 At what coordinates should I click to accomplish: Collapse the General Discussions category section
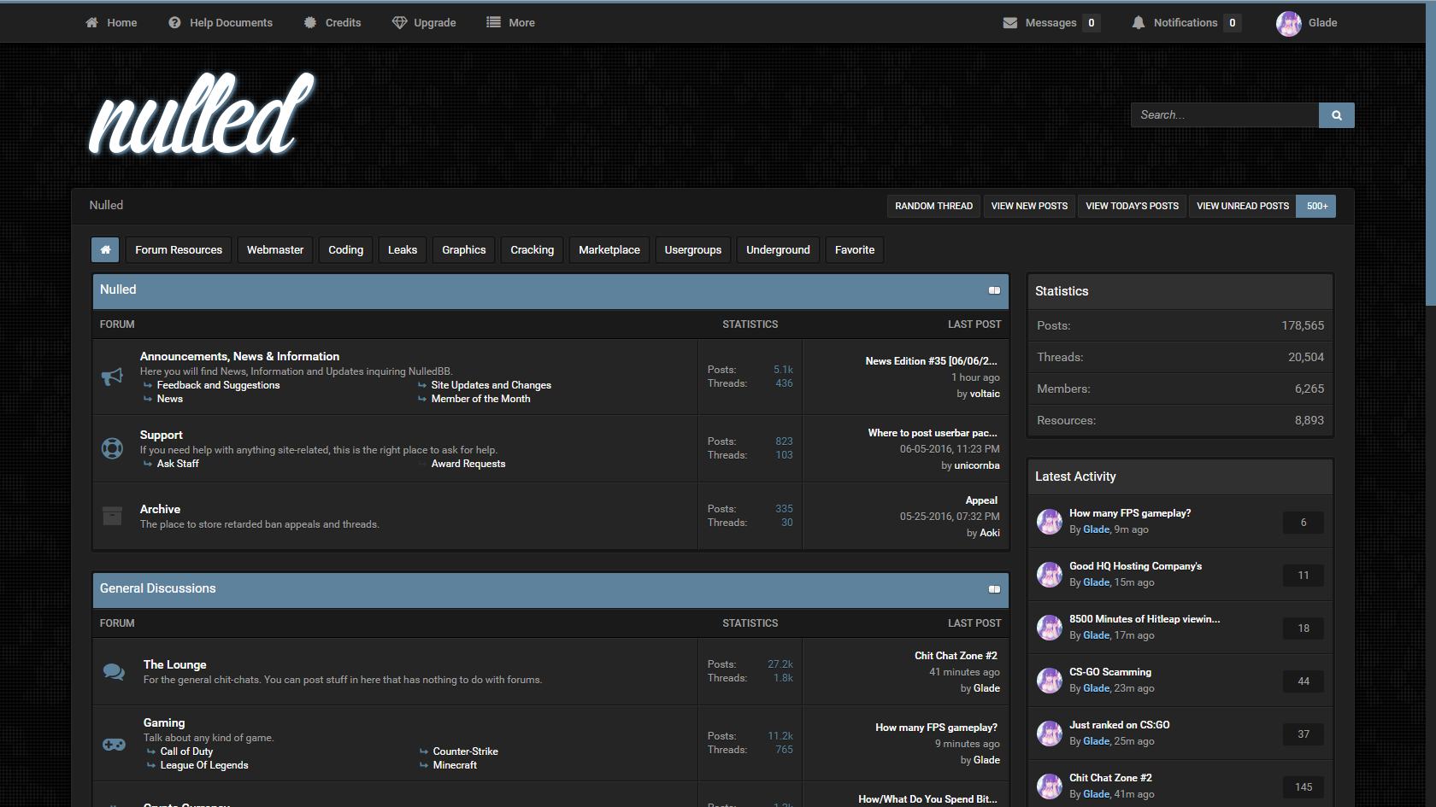pos(994,589)
